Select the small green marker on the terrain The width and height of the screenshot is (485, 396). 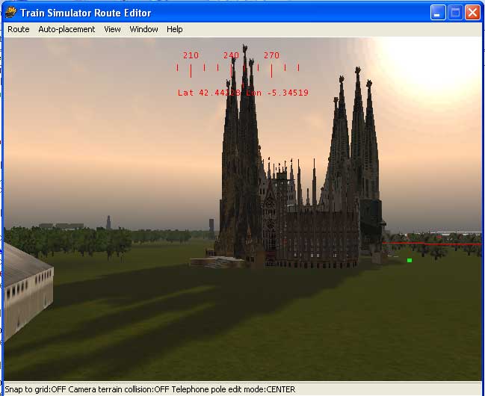pos(410,260)
